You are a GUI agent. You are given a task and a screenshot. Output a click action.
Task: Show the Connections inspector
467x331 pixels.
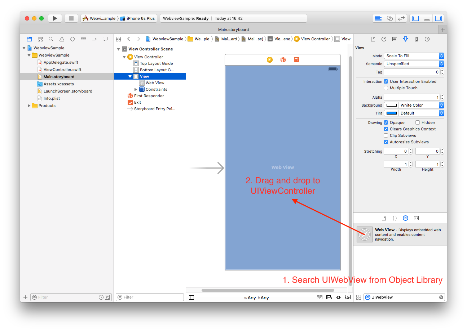[427, 39]
